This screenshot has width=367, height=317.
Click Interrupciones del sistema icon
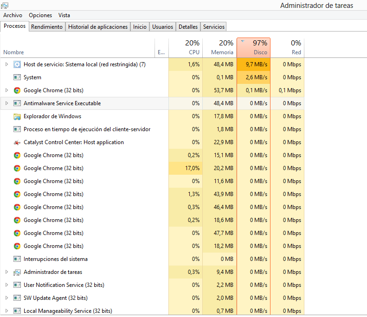[x=17, y=259]
